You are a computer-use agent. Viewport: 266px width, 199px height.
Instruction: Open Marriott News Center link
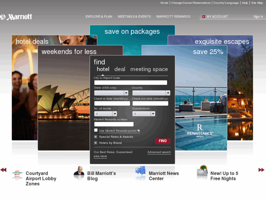164,176
